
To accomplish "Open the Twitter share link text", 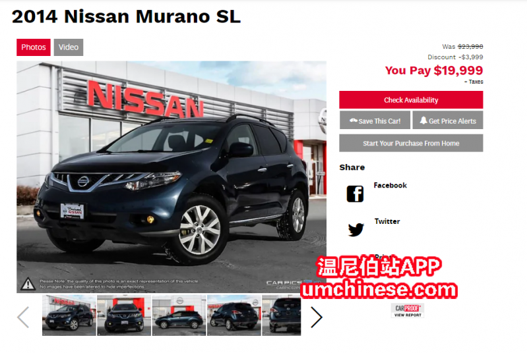I will tap(387, 221).
